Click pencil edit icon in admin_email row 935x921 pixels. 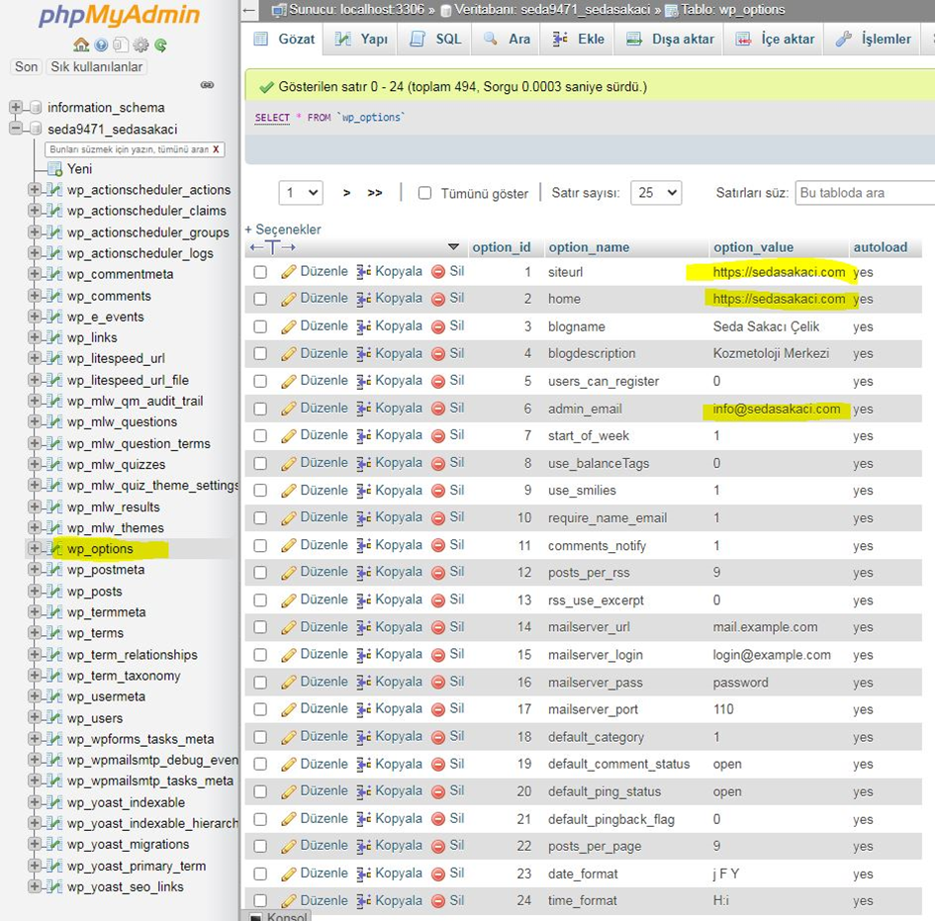pos(289,409)
